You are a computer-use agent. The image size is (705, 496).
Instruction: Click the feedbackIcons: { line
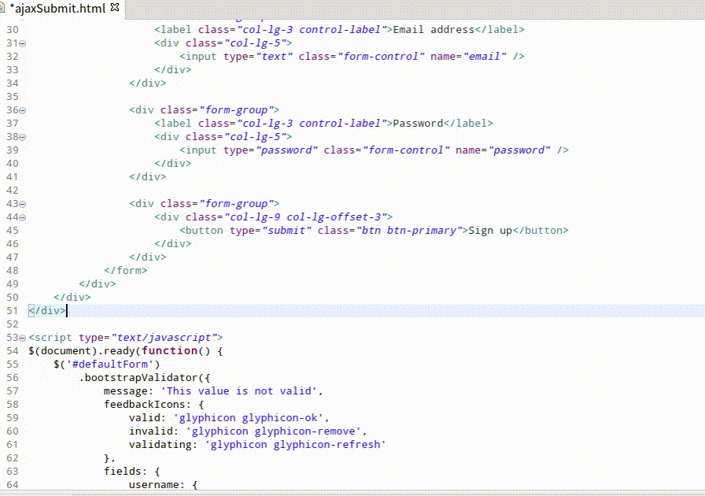point(153,405)
